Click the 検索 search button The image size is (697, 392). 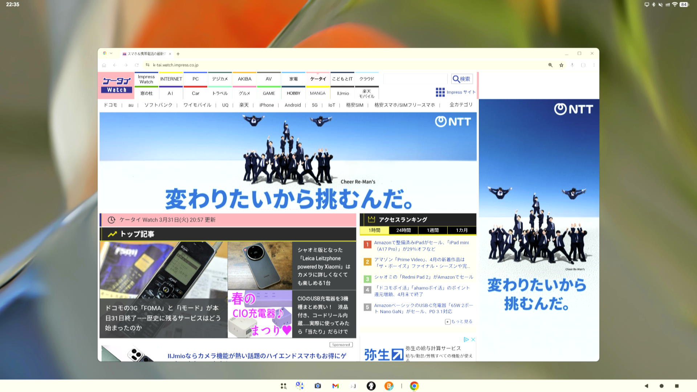click(462, 79)
